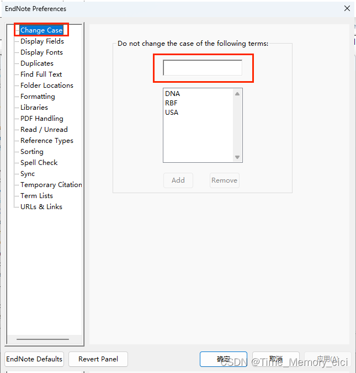Open URLs & Links preferences
Viewport: 356px width, 373px height.
click(x=41, y=207)
